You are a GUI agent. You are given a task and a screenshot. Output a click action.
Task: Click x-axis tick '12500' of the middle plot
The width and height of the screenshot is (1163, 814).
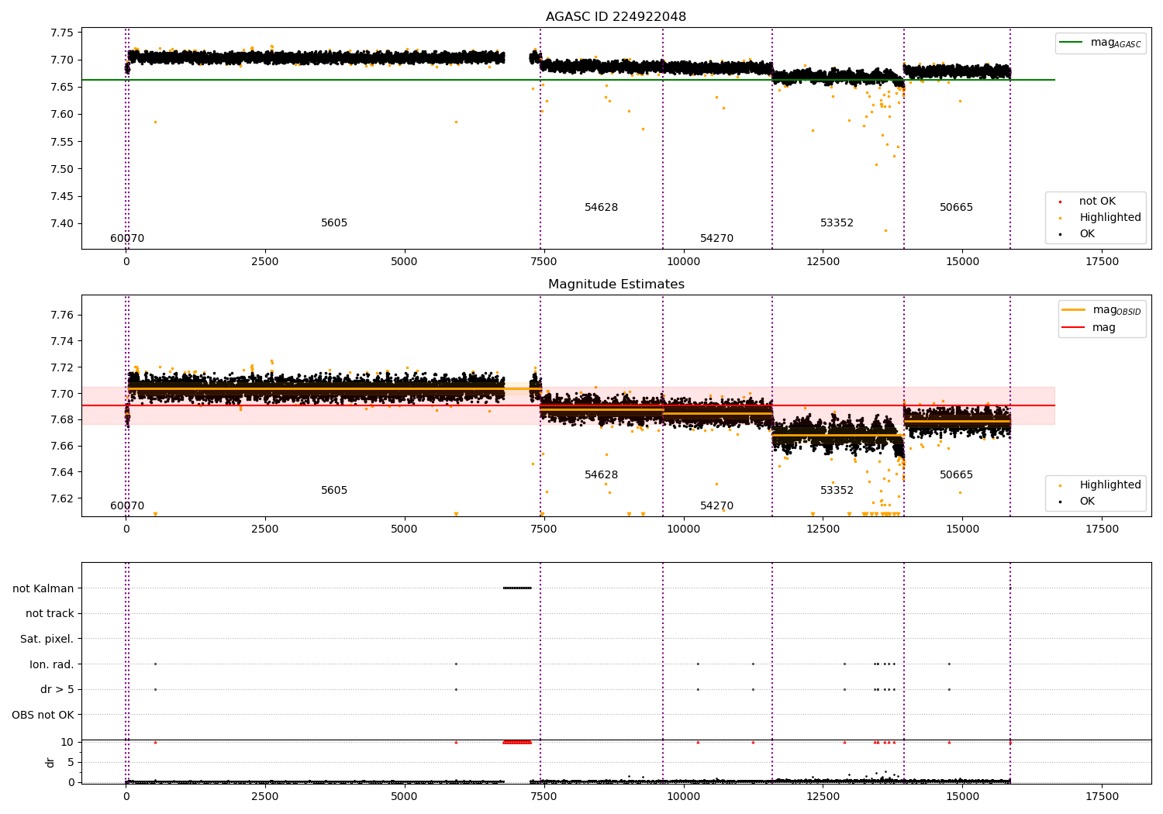(823, 529)
